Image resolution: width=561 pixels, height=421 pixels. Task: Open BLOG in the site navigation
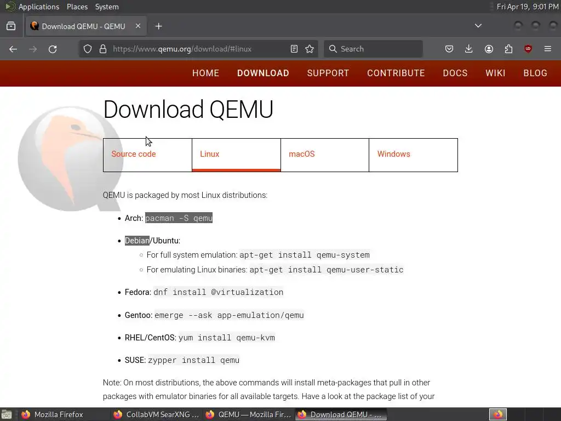535,73
